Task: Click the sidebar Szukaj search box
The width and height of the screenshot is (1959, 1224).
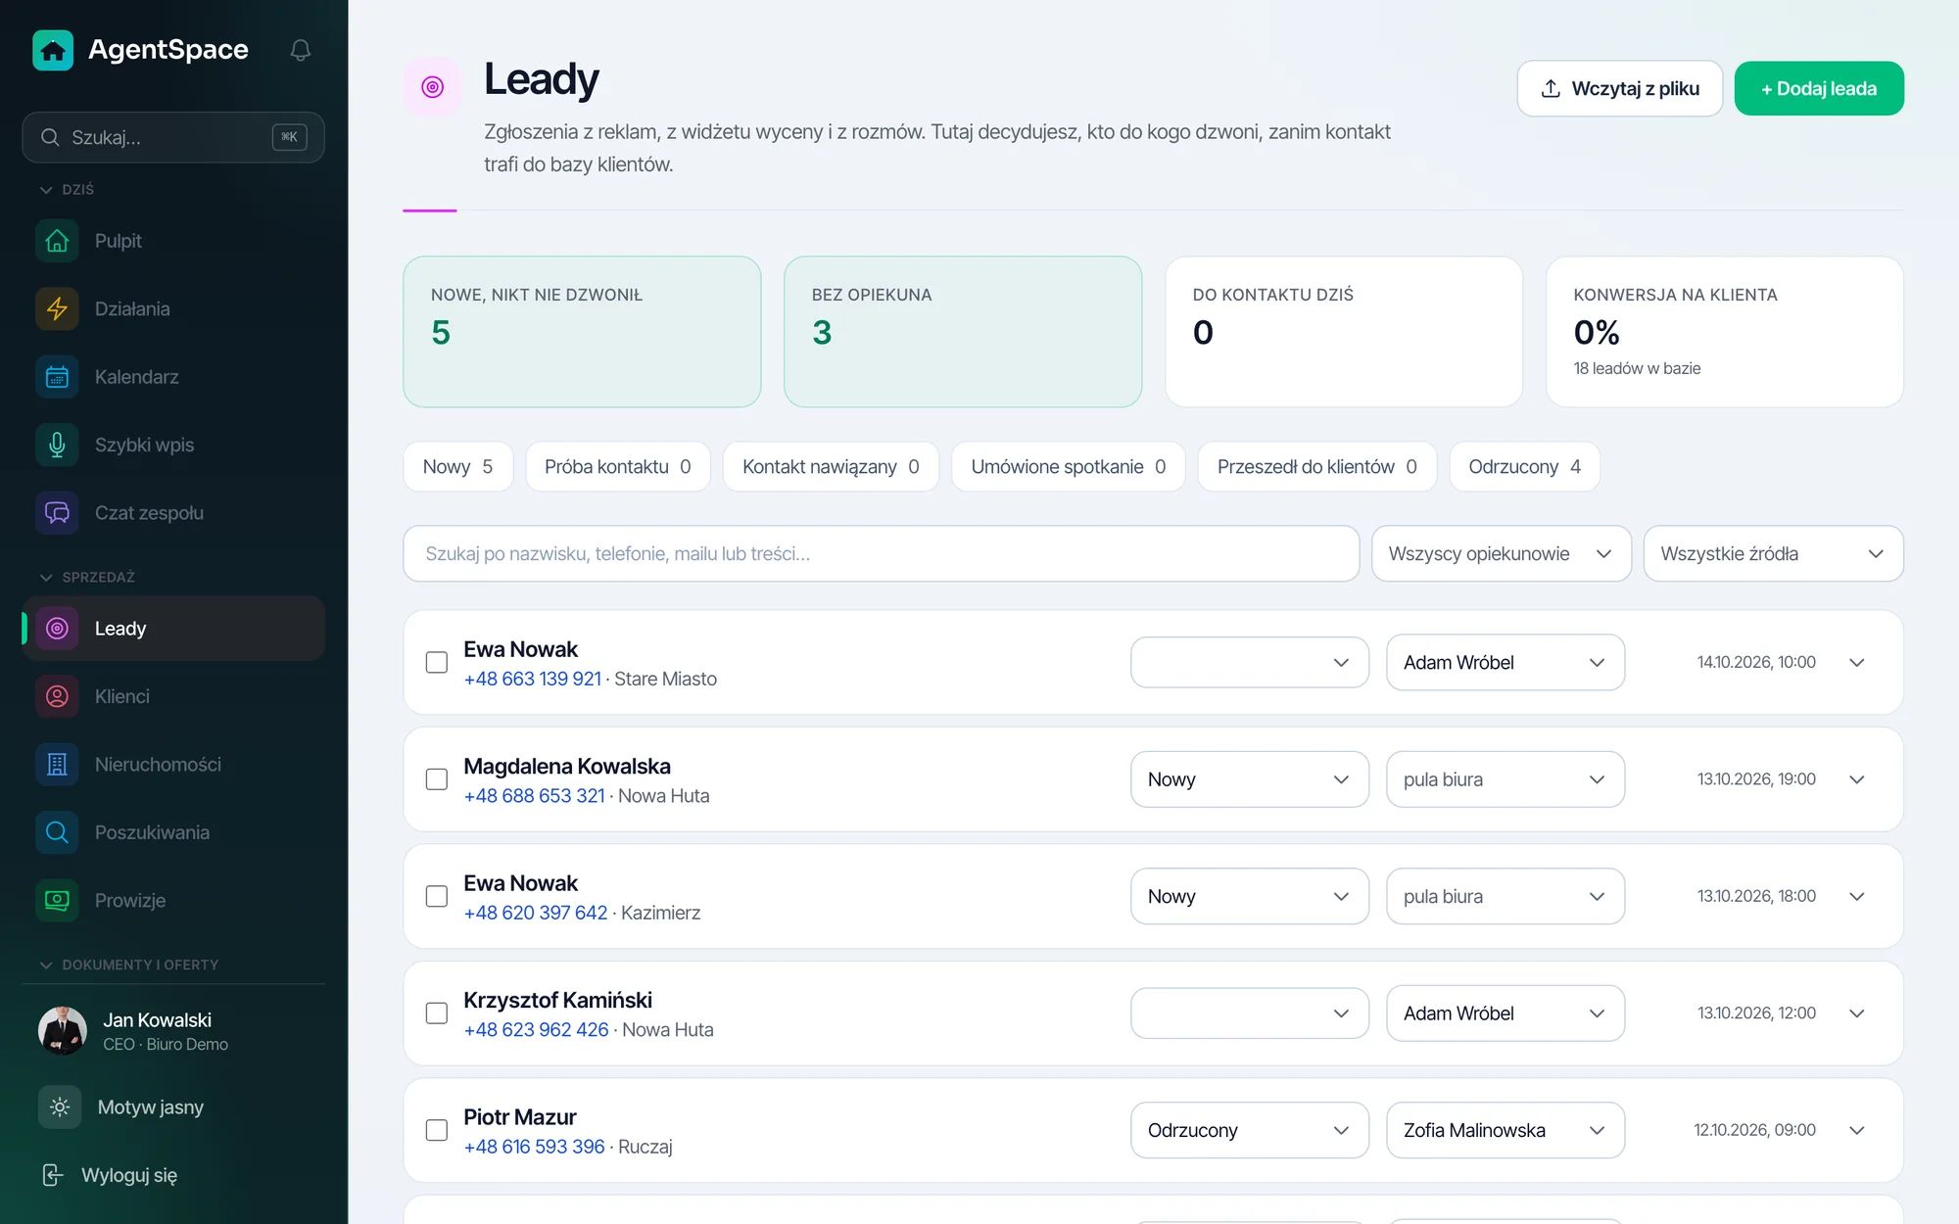Action: [173, 137]
